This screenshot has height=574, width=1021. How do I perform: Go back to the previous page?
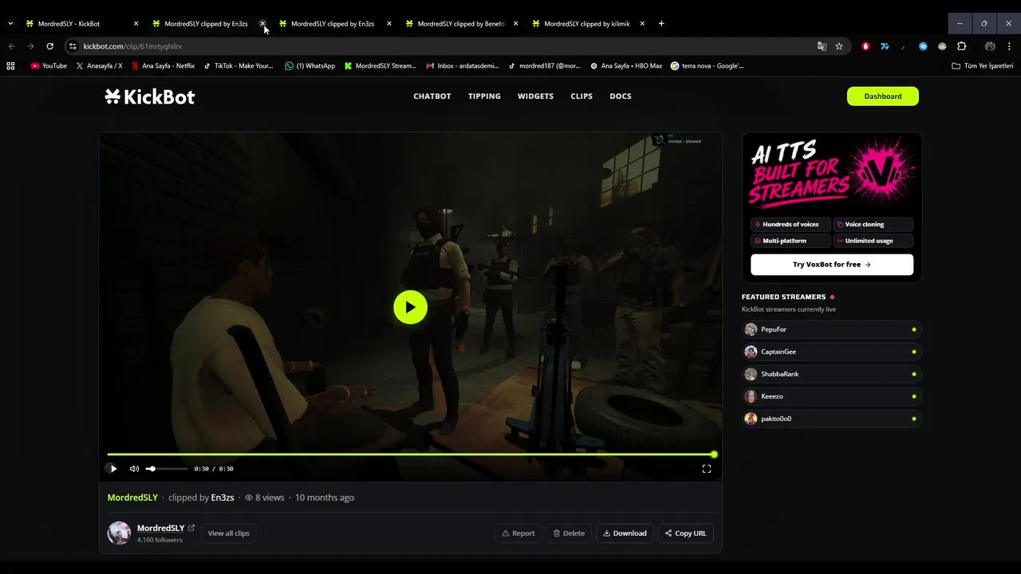[x=11, y=46]
